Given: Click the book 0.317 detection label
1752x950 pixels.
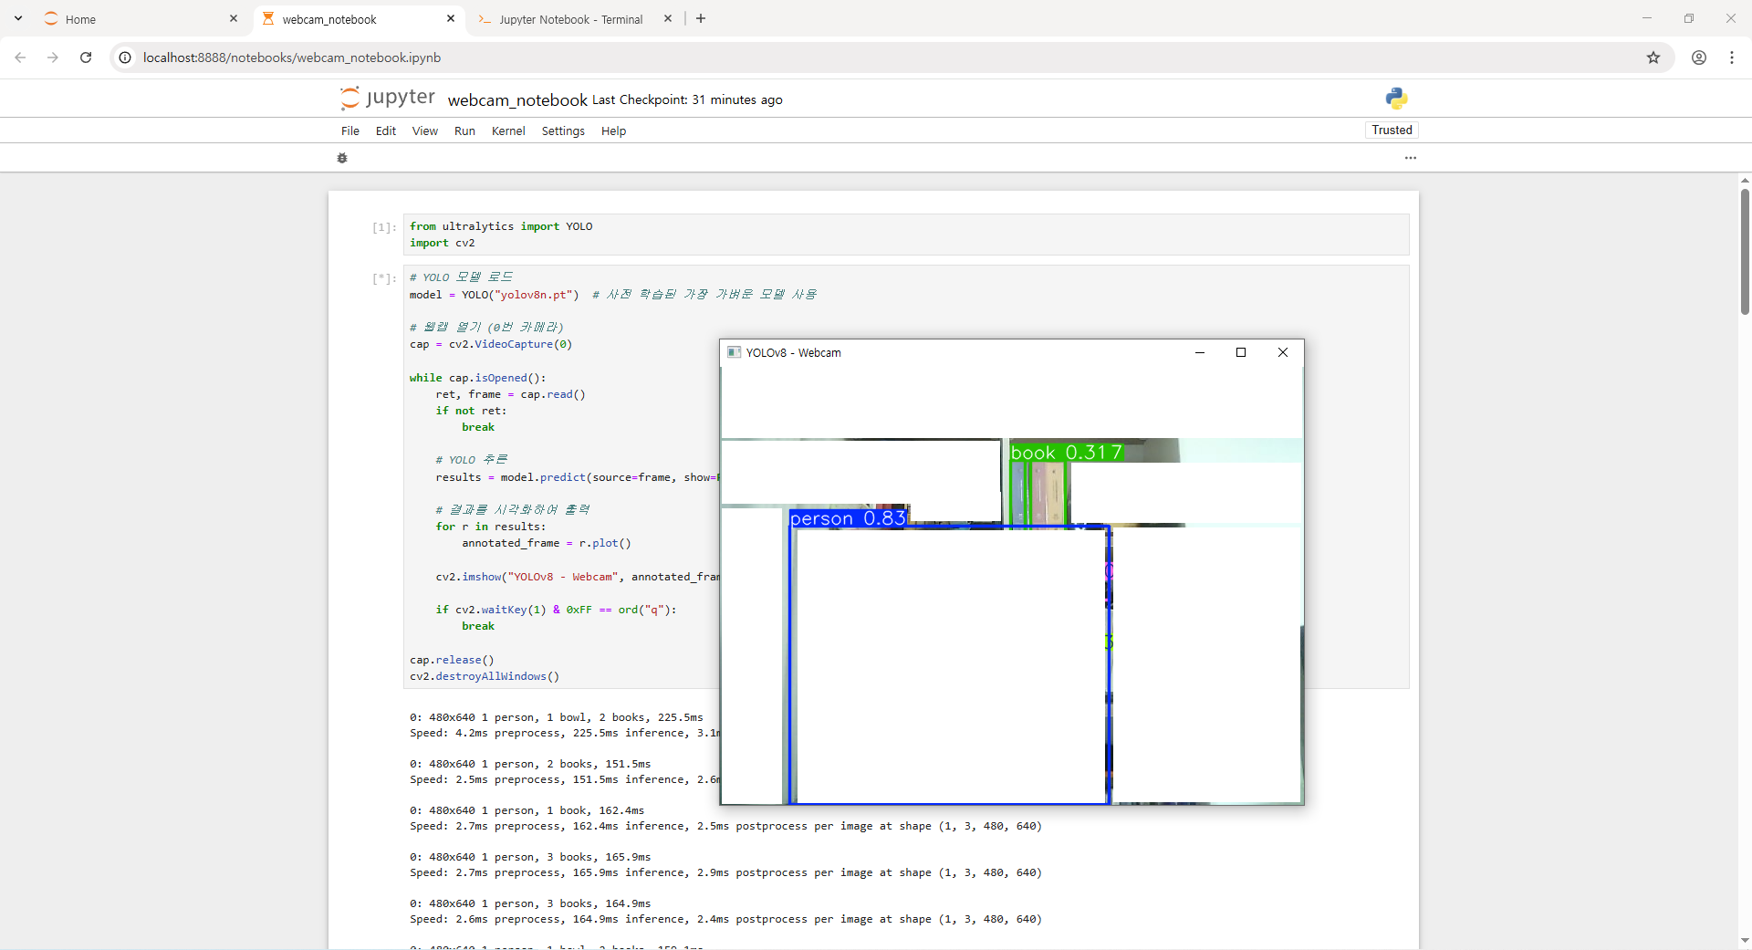Looking at the screenshot, I should point(1066,452).
